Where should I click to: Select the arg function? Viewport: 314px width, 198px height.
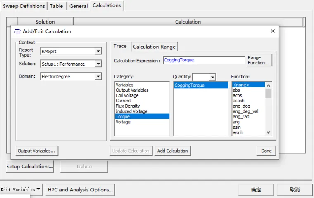coord(249,122)
